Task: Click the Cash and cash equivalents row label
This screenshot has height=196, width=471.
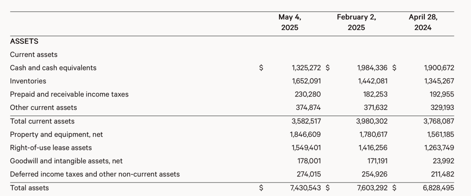Action: [53, 68]
